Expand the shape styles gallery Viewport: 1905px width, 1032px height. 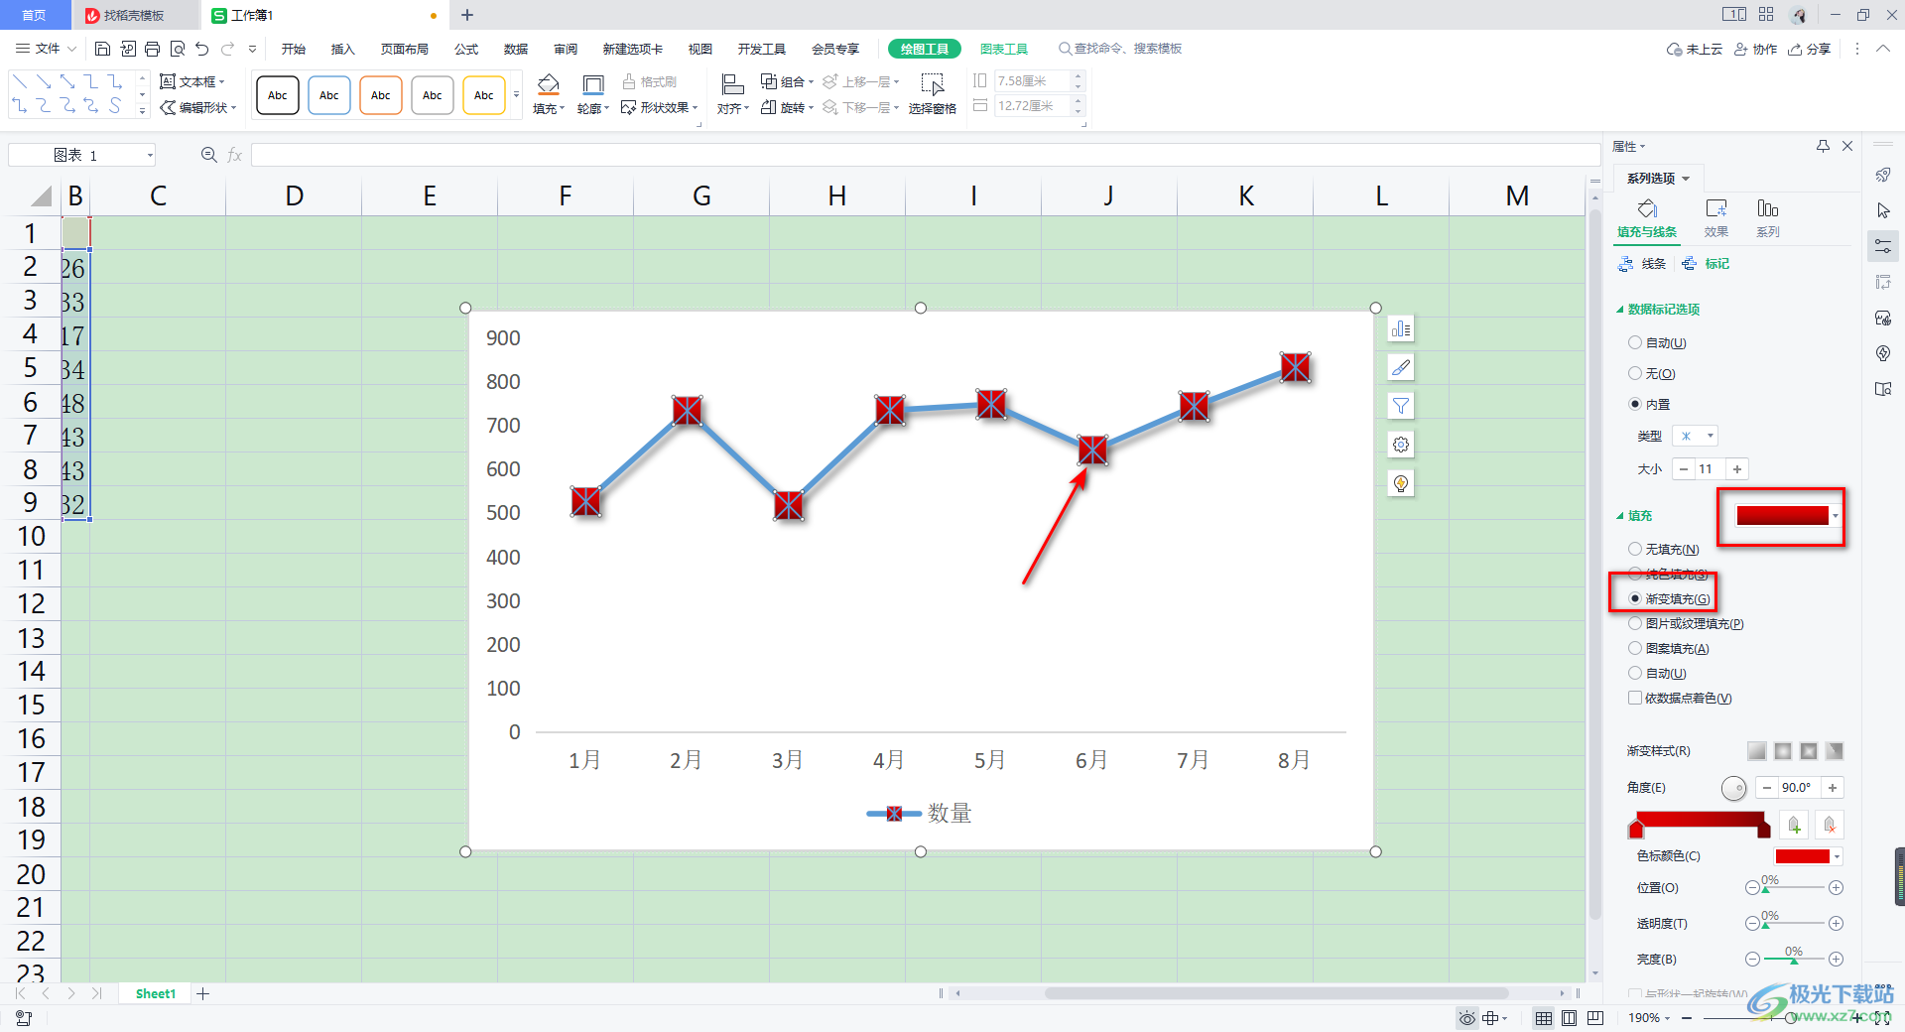516,95
